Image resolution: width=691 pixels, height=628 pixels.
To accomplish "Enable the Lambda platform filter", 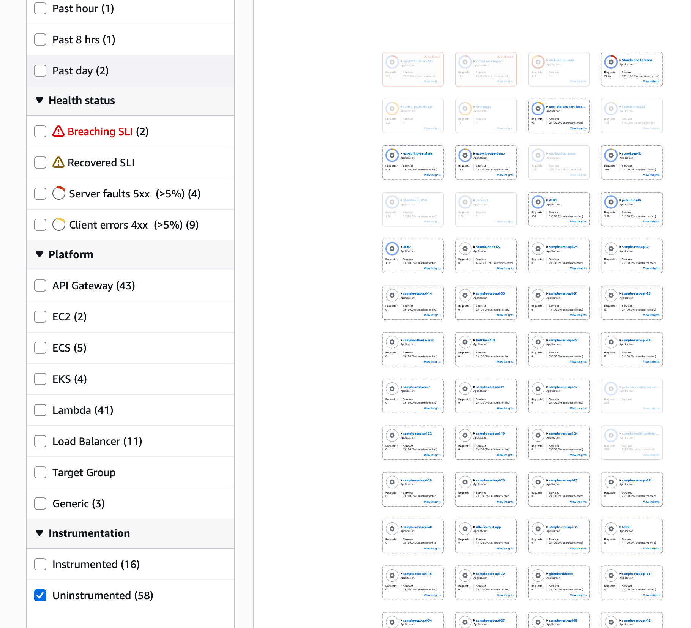I will 40,410.
